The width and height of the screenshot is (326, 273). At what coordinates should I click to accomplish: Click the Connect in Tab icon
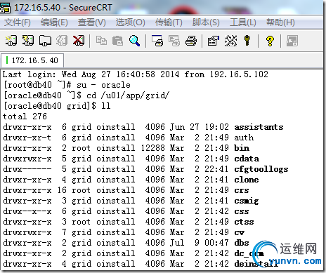45,41
